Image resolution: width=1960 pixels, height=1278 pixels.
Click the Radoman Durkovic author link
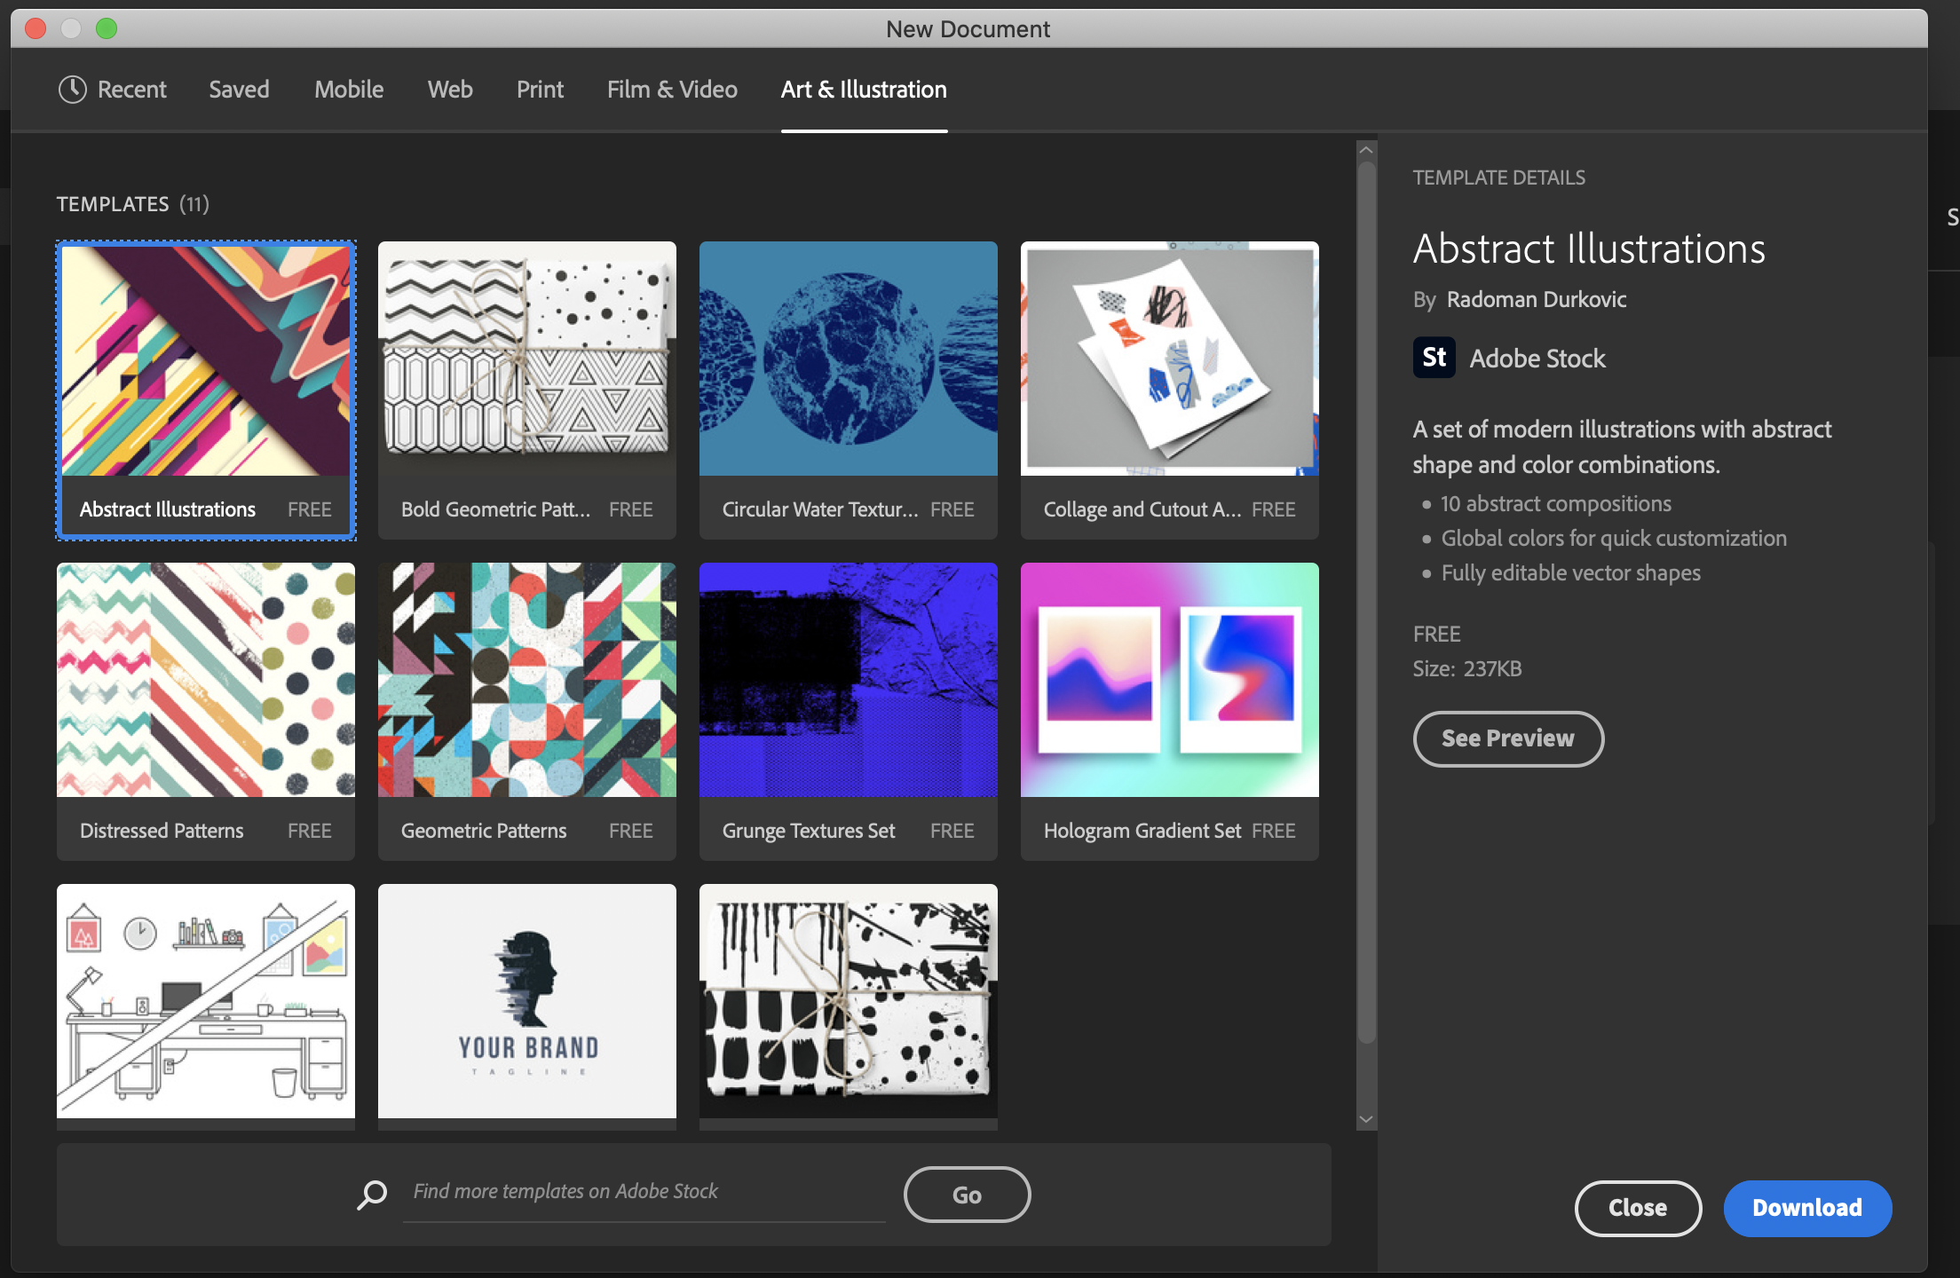coord(1536,300)
